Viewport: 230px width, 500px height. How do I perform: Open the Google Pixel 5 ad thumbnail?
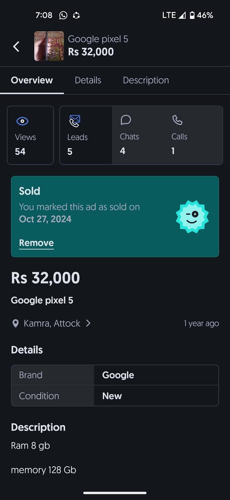(x=49, y=46)
